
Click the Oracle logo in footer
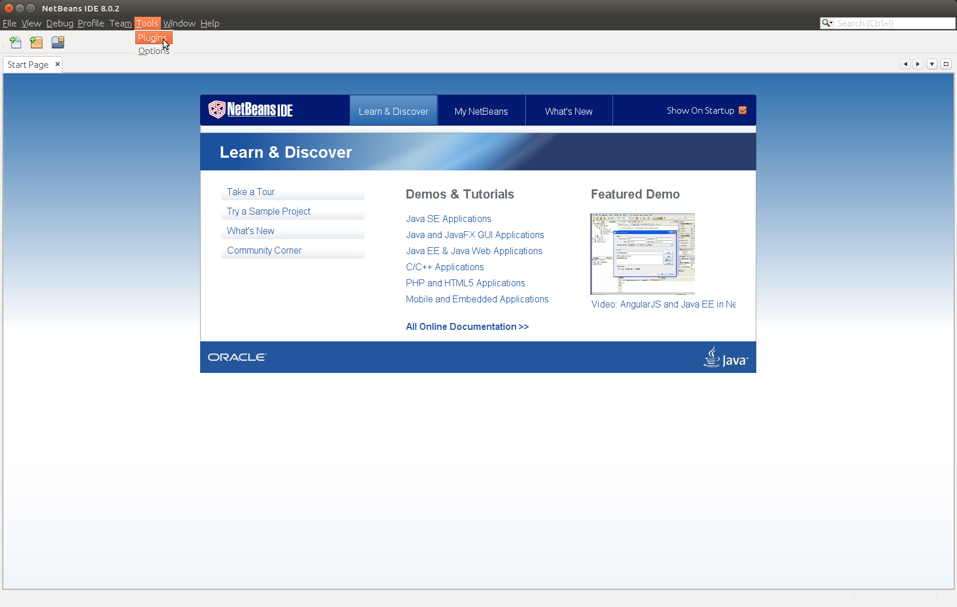click(237, 357)
